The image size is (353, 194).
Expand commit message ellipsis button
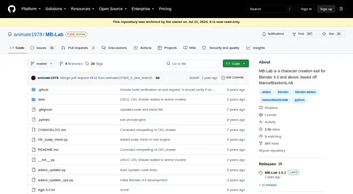pyautogui.click(x=158, y=78)
